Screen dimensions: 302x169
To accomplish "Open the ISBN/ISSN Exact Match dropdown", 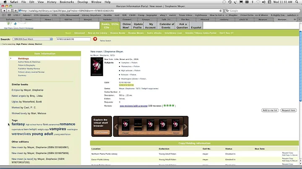I will coord(33,39).
